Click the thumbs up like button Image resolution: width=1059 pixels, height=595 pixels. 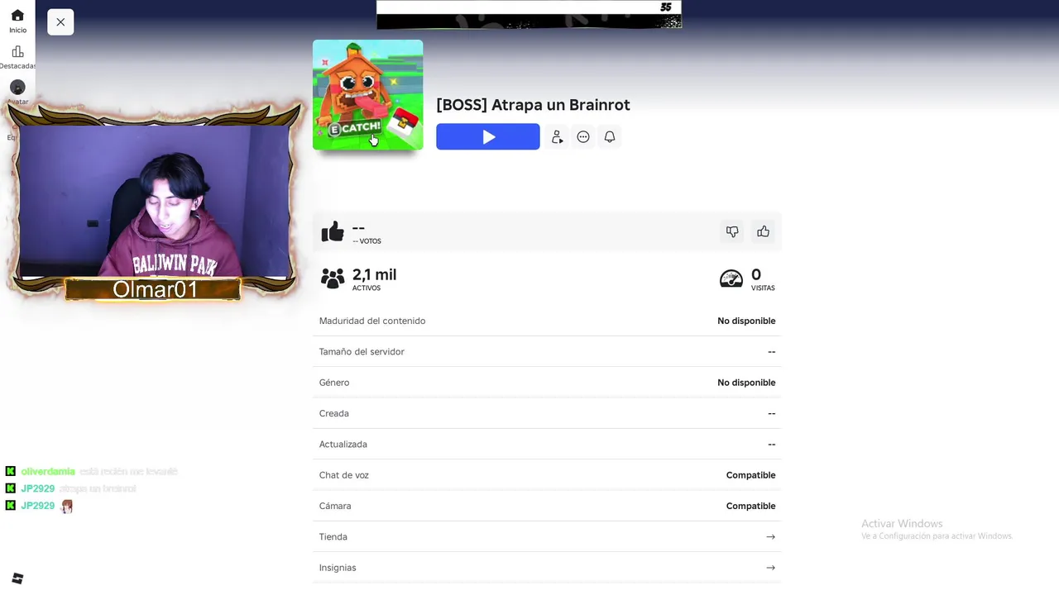coord(763,232)
